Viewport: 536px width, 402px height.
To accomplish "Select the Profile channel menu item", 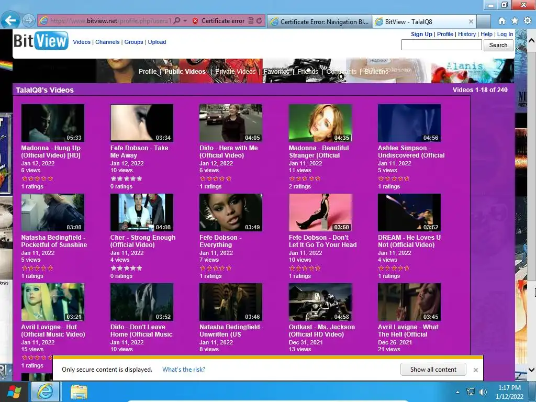I will point(148,71).
